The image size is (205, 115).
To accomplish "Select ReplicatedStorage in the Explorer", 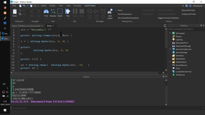I will 183,46.
